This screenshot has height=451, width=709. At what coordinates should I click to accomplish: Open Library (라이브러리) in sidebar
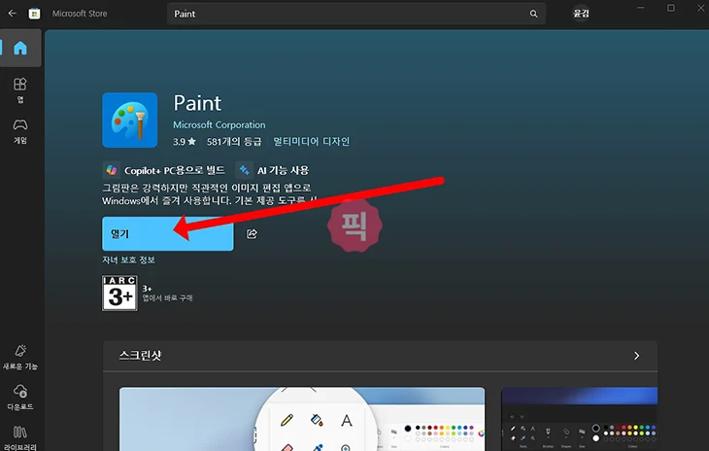20,437
